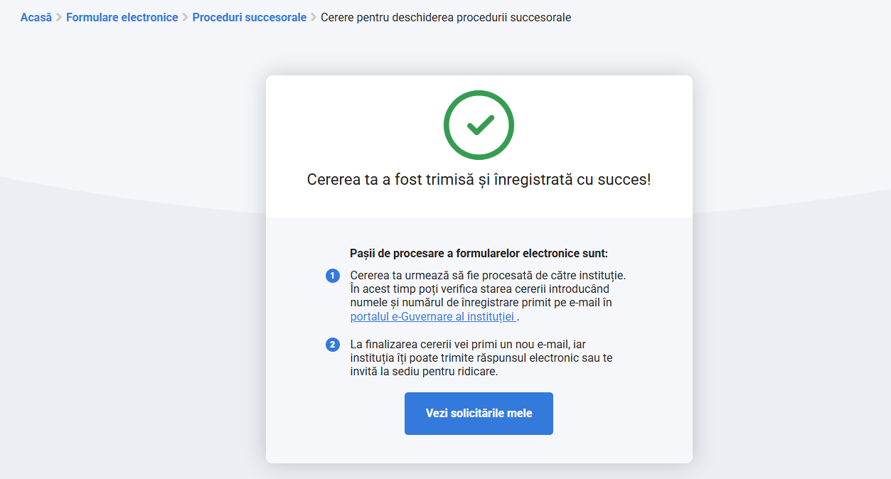Viewport: 891px width, 479px height.
Task: Click the blue step 2 number badge
Action: tap(332, 345)
